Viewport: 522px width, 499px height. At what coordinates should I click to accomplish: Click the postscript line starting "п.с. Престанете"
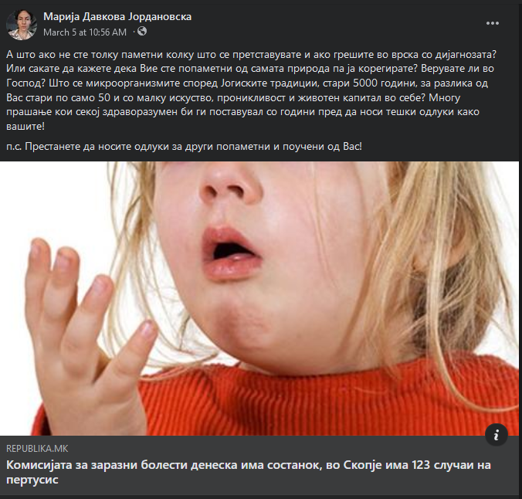pyautogui.click(x=184, y=146)
